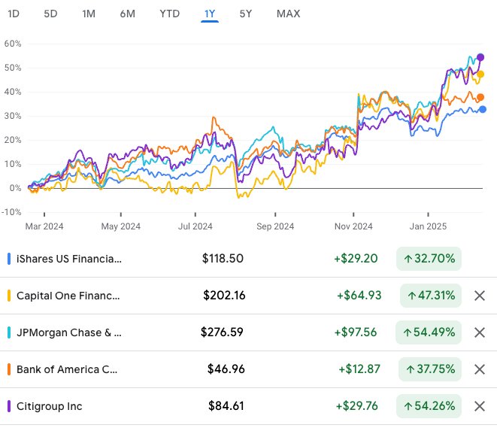
Task: Click iShares 32.70% change badge
Action: pos(429,259)
